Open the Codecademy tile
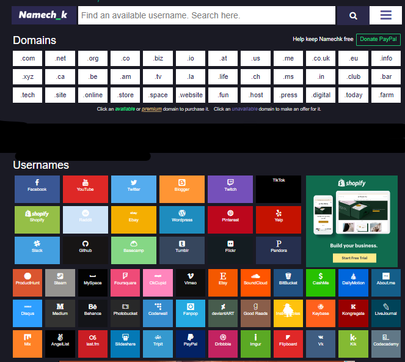The image size is (405, 362). pos(386,344)
